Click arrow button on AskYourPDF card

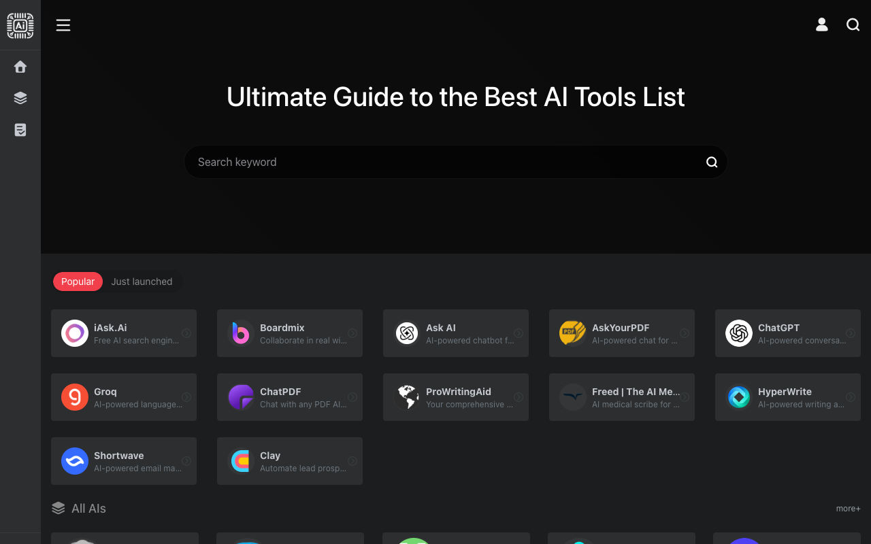685,333
